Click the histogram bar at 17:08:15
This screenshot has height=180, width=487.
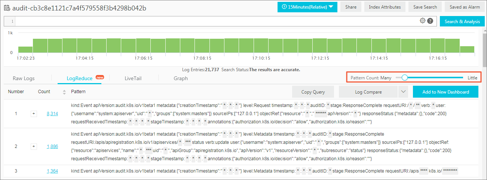click(203, 45)
